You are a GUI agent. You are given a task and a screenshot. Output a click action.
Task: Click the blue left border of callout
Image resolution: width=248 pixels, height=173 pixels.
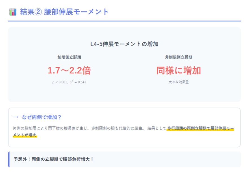[x=9, y=159]
